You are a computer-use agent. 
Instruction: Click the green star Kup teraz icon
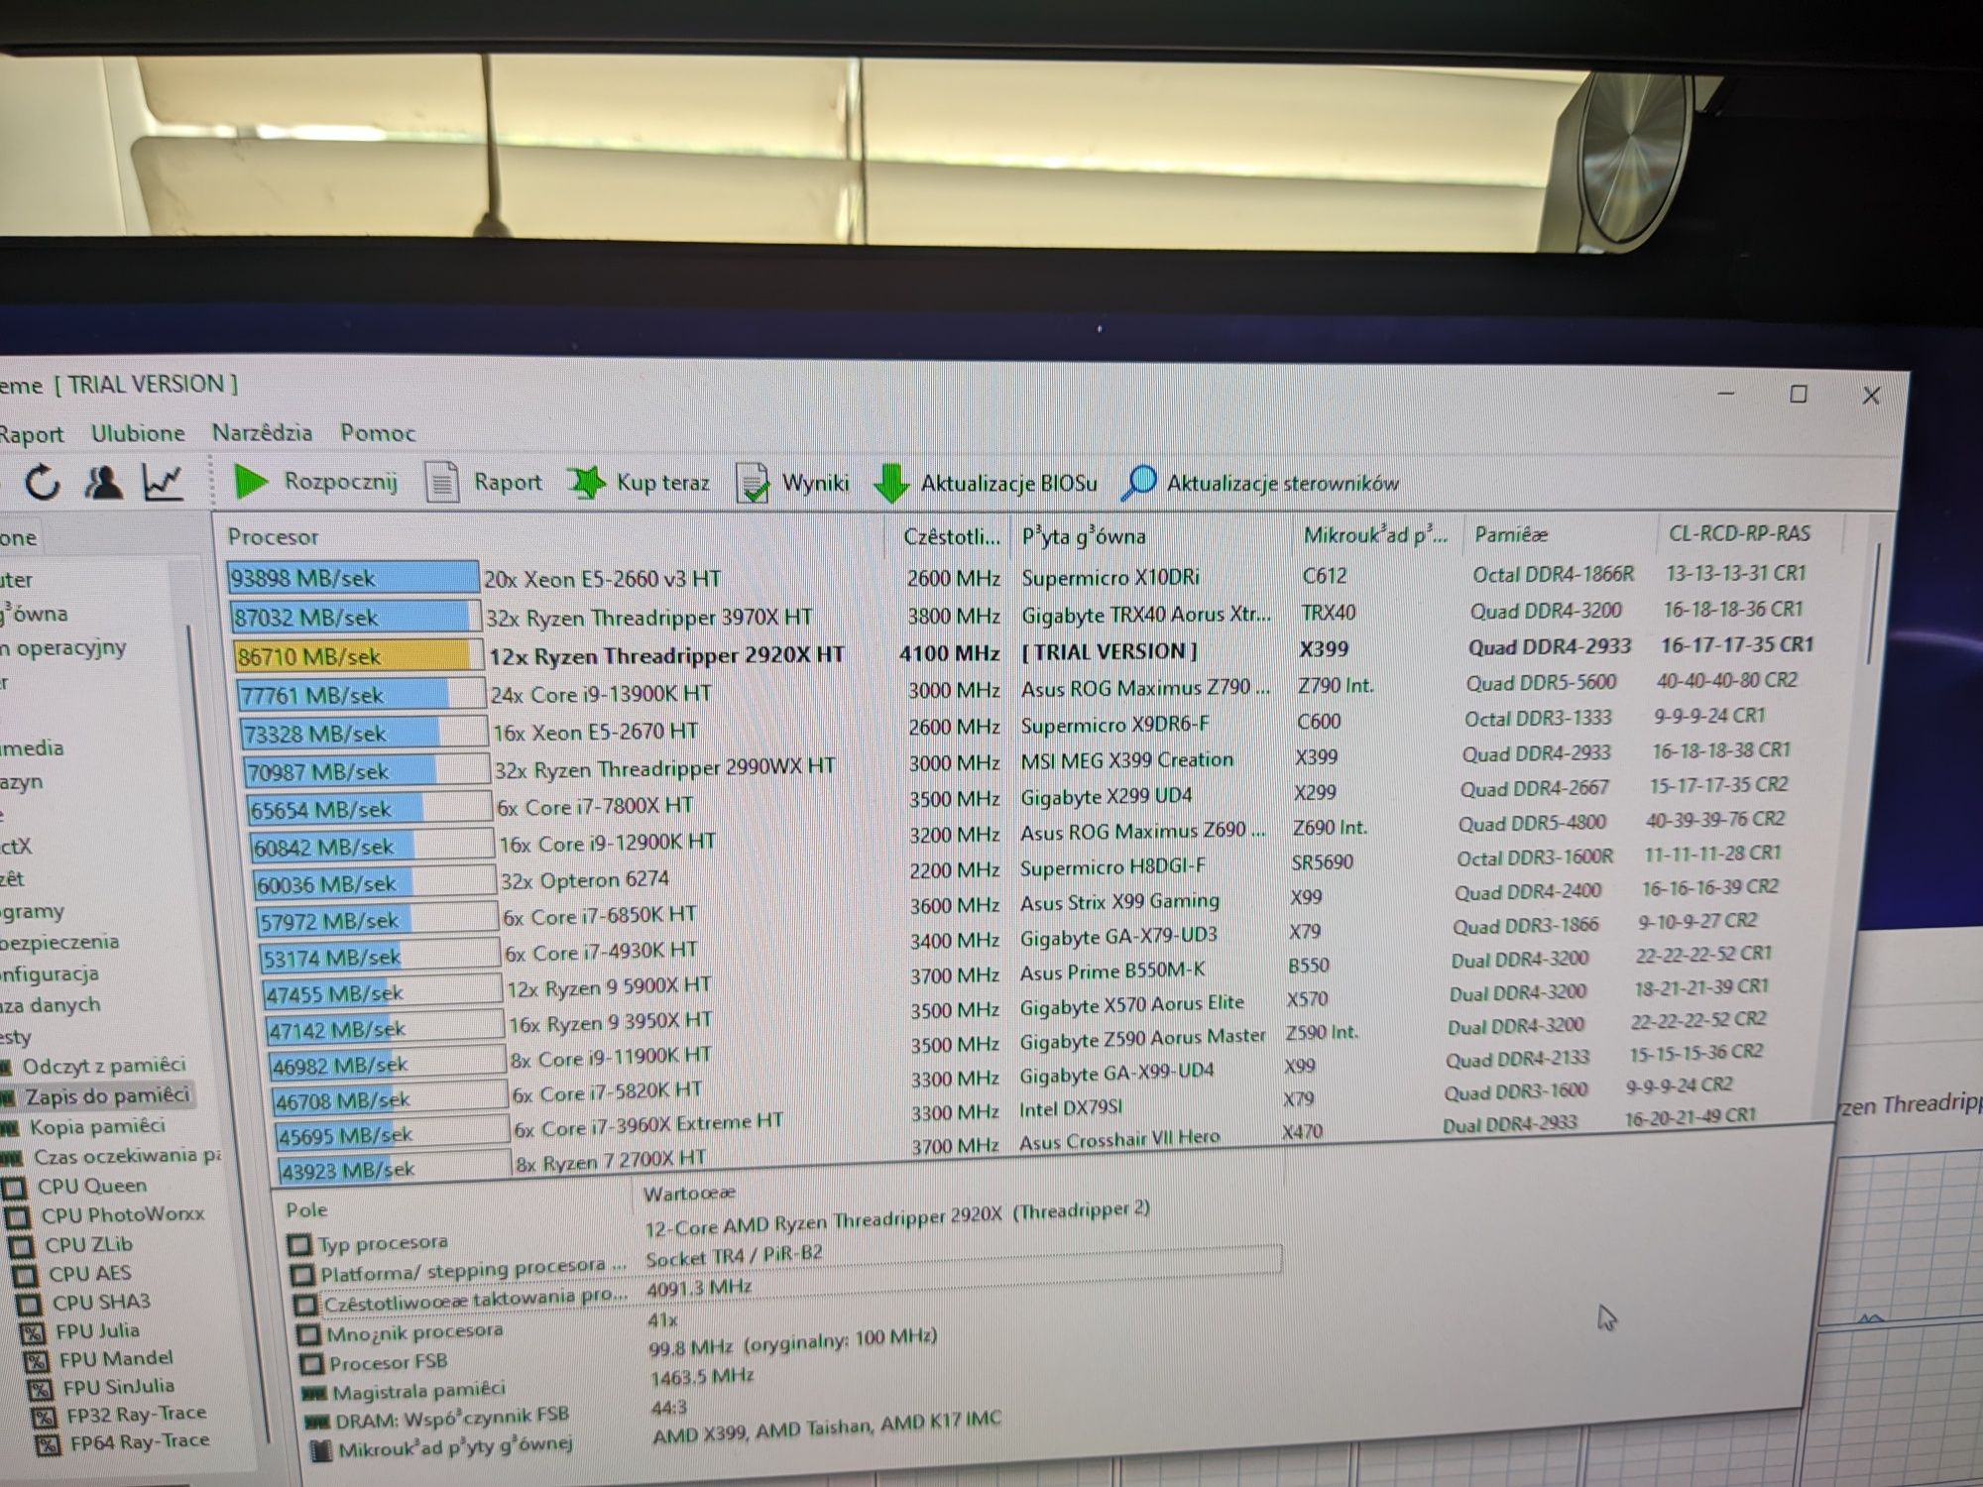[586, 483]
